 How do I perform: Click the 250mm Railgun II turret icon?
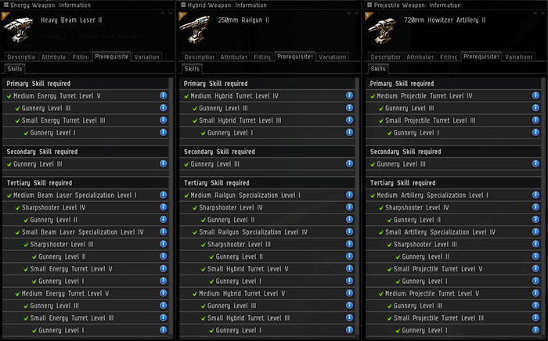point(195,29)
